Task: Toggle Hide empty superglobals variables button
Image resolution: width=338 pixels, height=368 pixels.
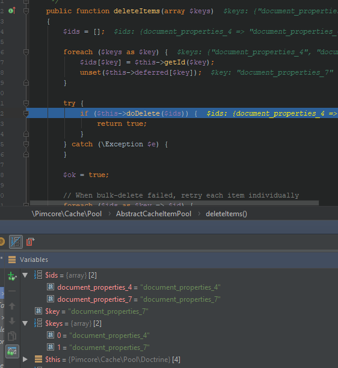Action: click(x=16, y=242)
